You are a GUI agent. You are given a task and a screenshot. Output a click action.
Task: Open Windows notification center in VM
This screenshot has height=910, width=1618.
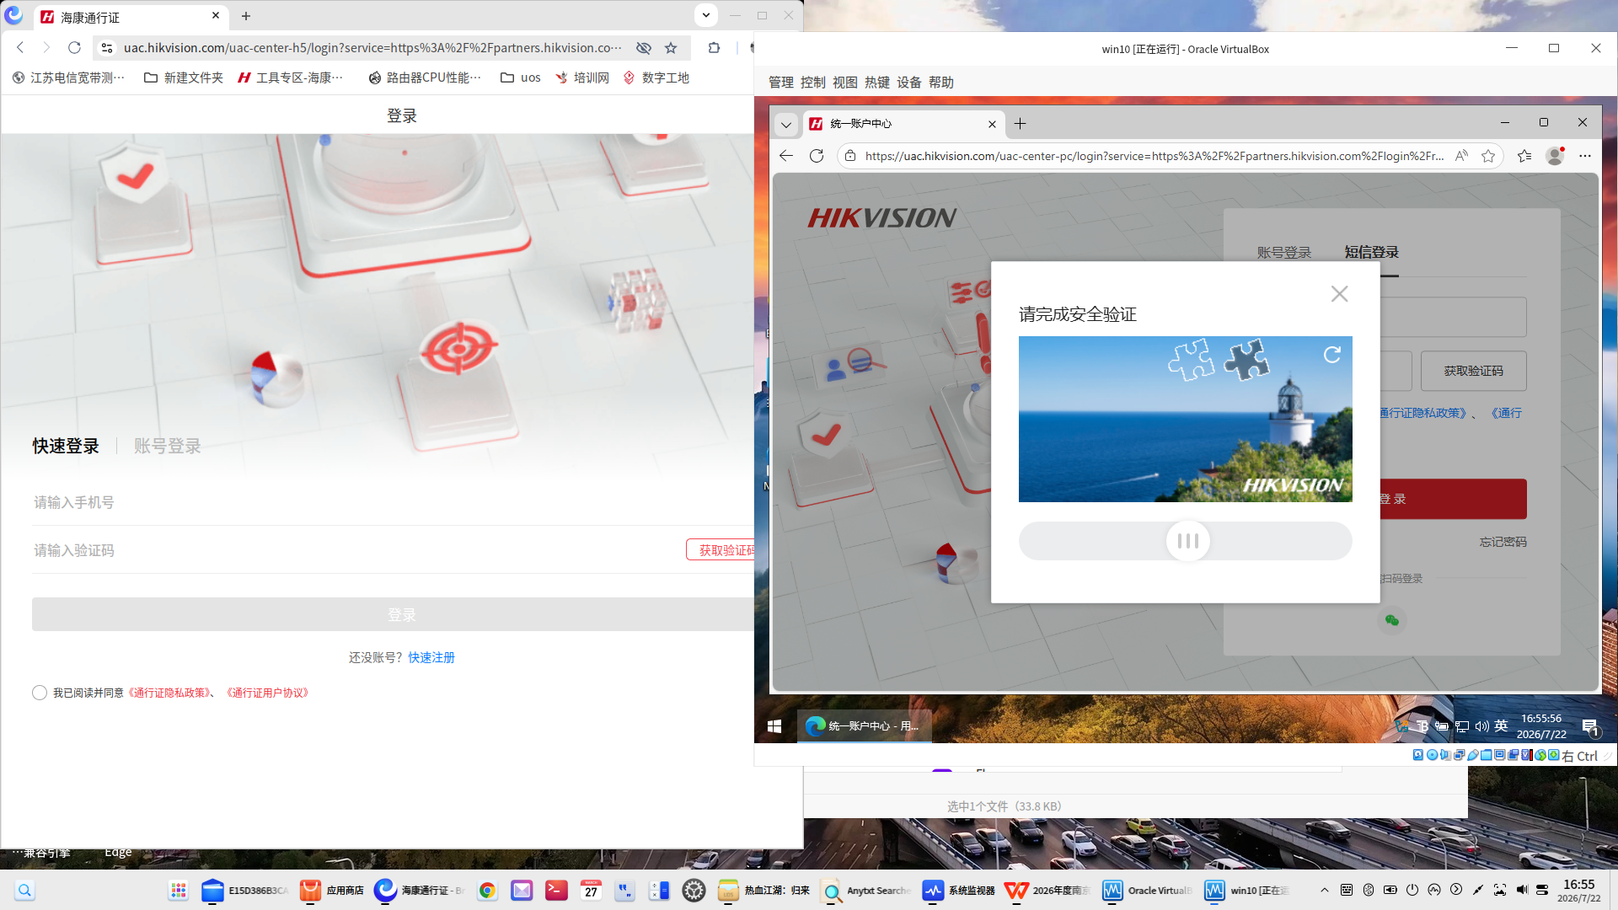(x=1590, y=726)
